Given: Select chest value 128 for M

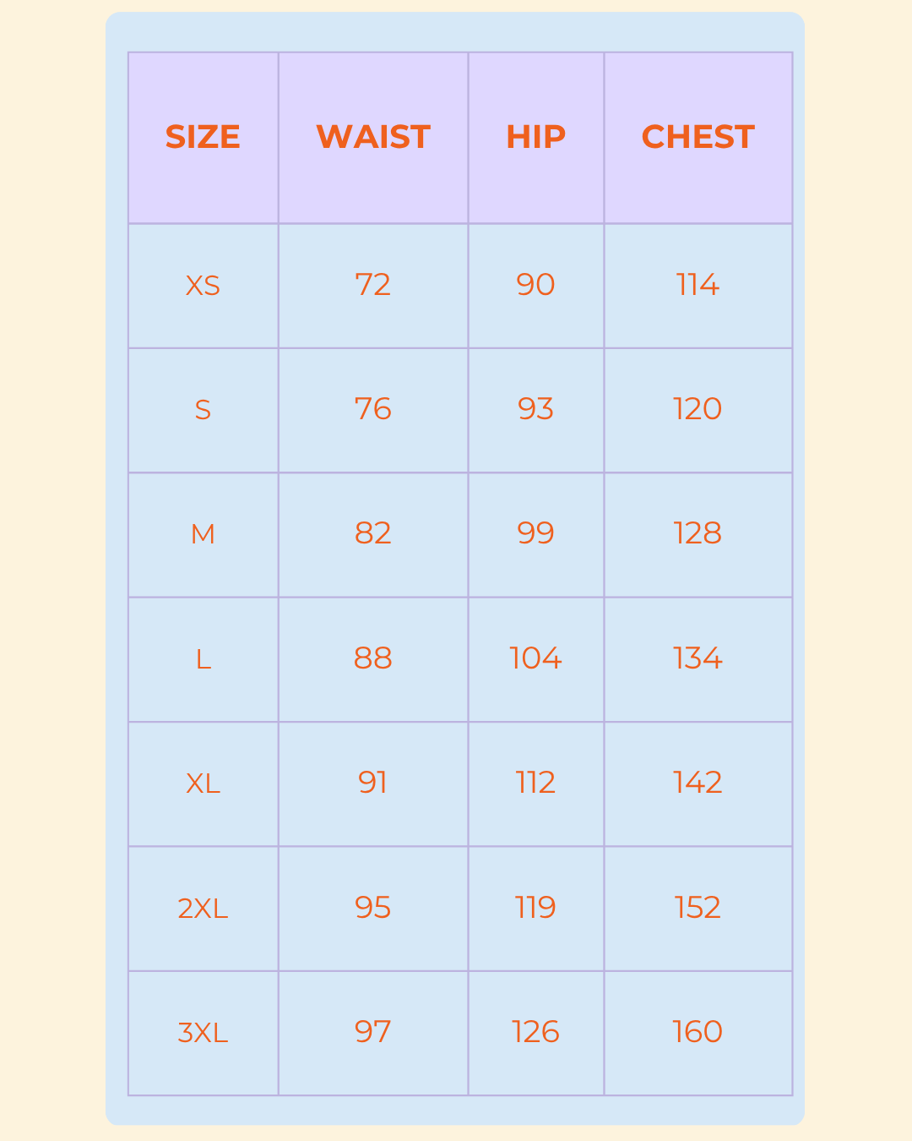Looking at the screenshot, I should (x=698, y=533).
